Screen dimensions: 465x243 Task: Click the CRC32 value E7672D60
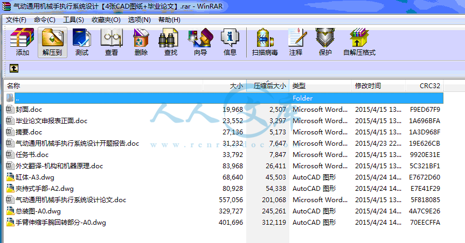point(425,177)
